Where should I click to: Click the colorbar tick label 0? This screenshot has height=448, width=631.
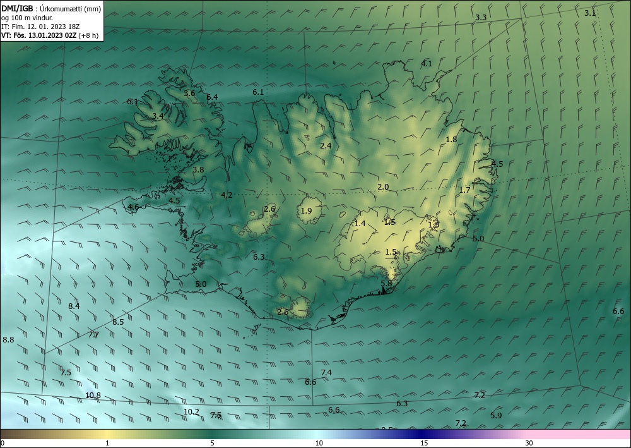(x=3, y=443)
